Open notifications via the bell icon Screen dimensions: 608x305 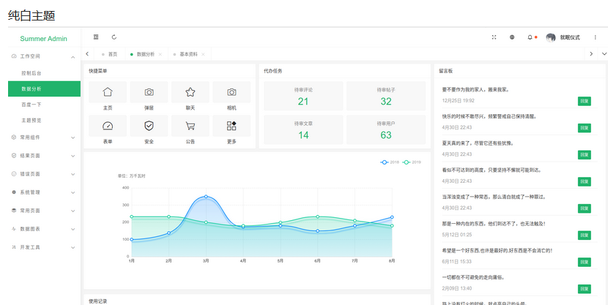pyautogui.click(x=530, y=37)
